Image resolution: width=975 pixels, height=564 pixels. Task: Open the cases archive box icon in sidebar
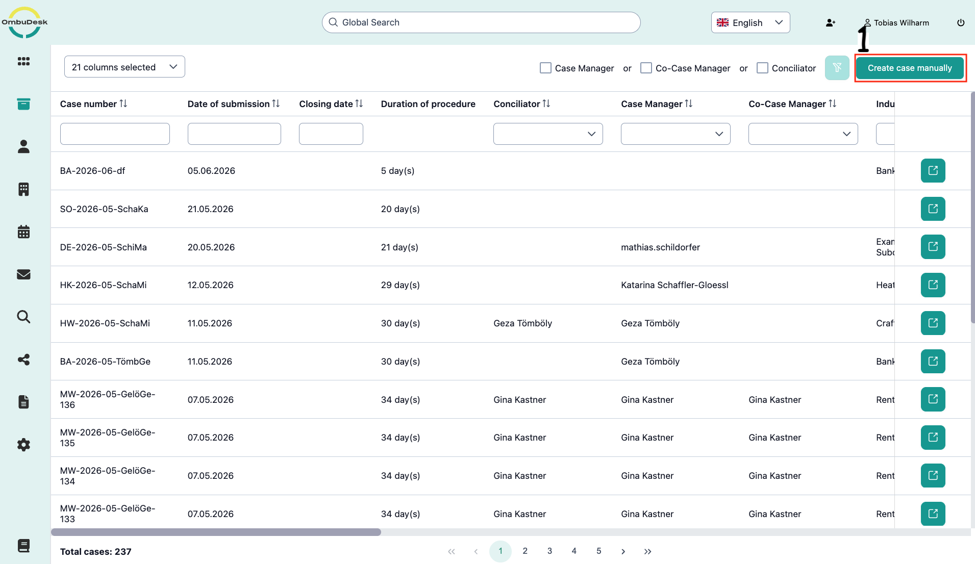click(x=23, y=104)
